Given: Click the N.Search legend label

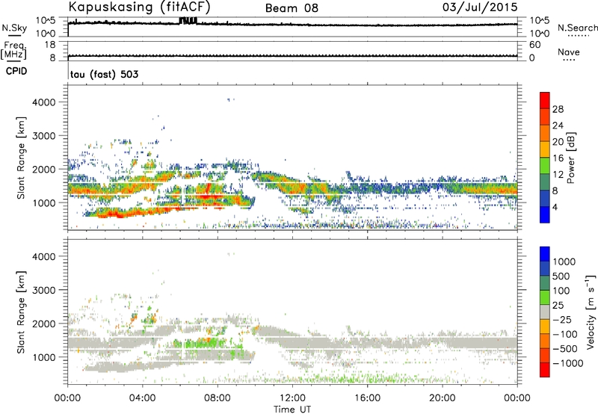Looking at the screenshot, I should click(x=577, y=28).
